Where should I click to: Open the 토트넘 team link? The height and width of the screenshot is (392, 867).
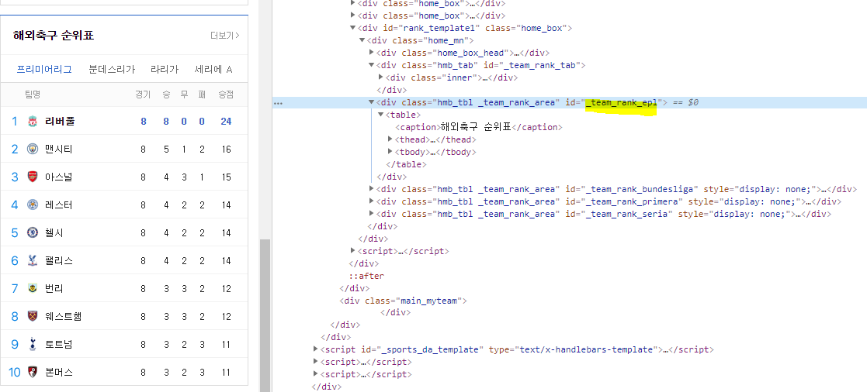(x=59, y=345)
